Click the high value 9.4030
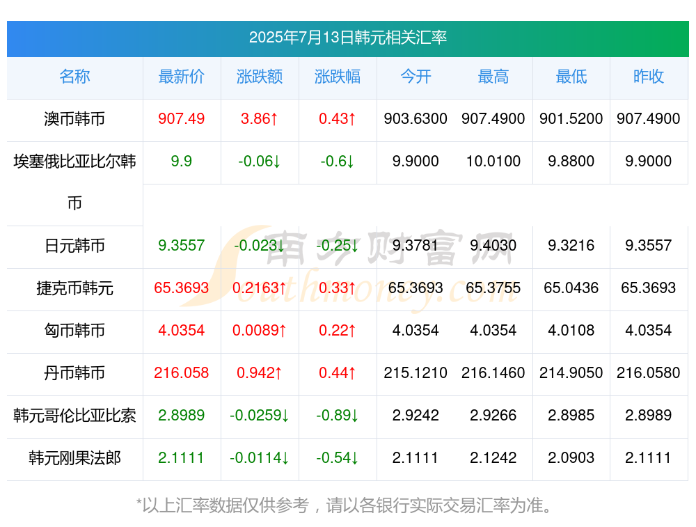 pyautogui.click(x=493, y=246)
